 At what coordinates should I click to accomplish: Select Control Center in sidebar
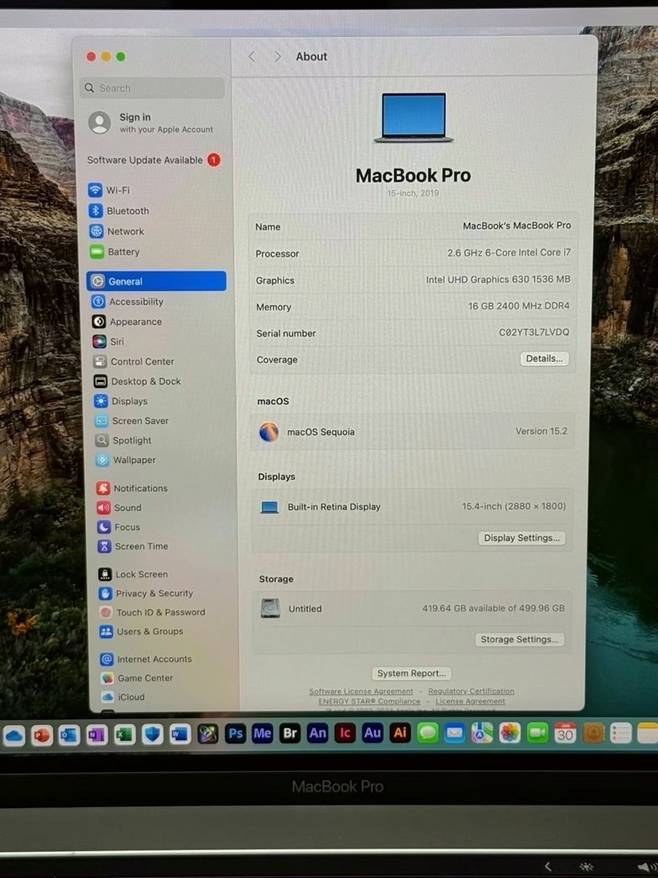(x=134, y=361)
